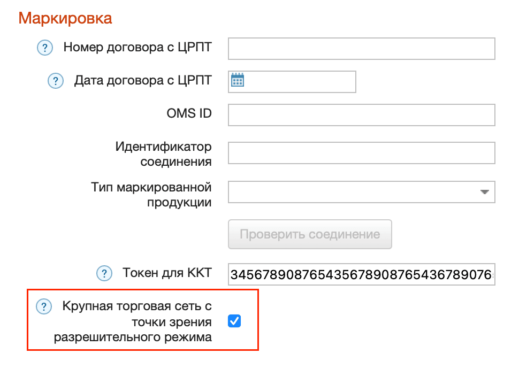Click the "Идентификатор соединения" input field

click(x=361, y=153)
